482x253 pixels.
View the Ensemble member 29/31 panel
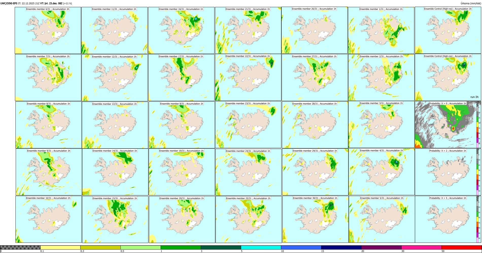click(315, 172)
